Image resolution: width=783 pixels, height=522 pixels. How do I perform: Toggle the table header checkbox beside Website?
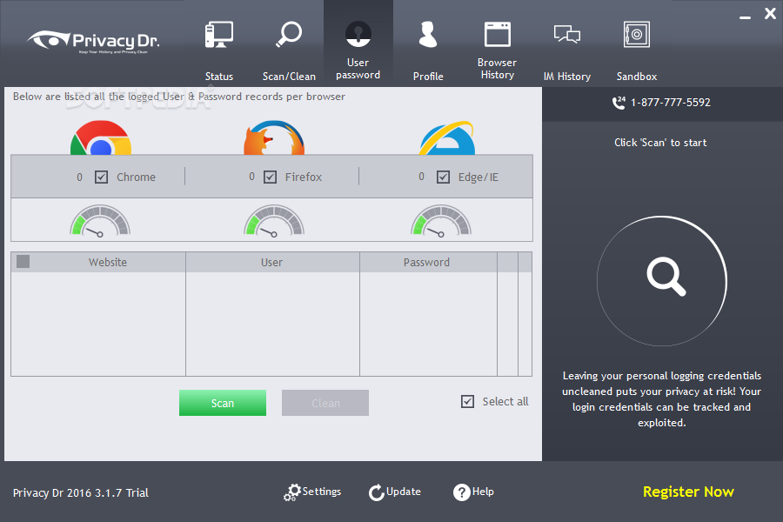[23, 261]
